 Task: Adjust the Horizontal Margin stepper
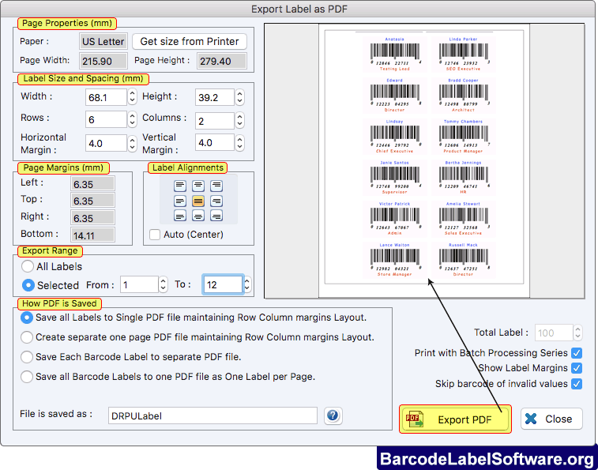tap(133, 144)
